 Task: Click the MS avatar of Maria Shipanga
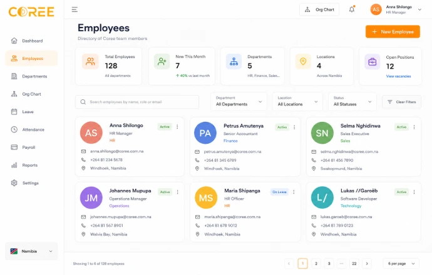pyautogui.click(x=206, y=197)
